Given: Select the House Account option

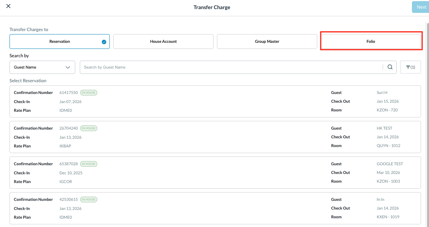Looking at the screenshot, I should pyautogui.click(x=163, y=42).
